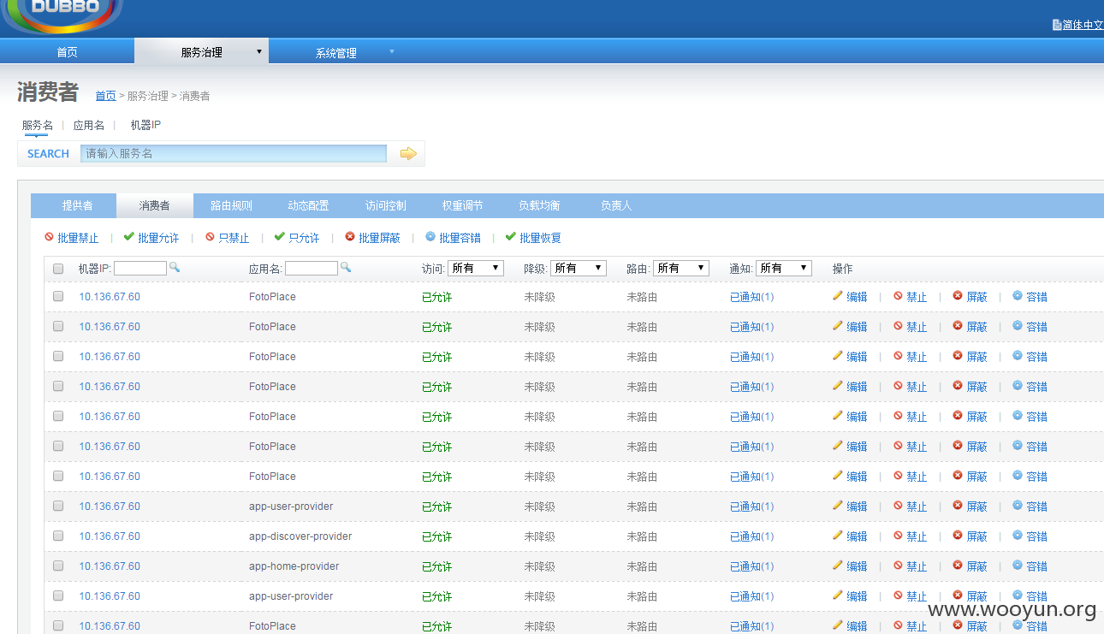Click the SEARCH label

coord(48,154)
